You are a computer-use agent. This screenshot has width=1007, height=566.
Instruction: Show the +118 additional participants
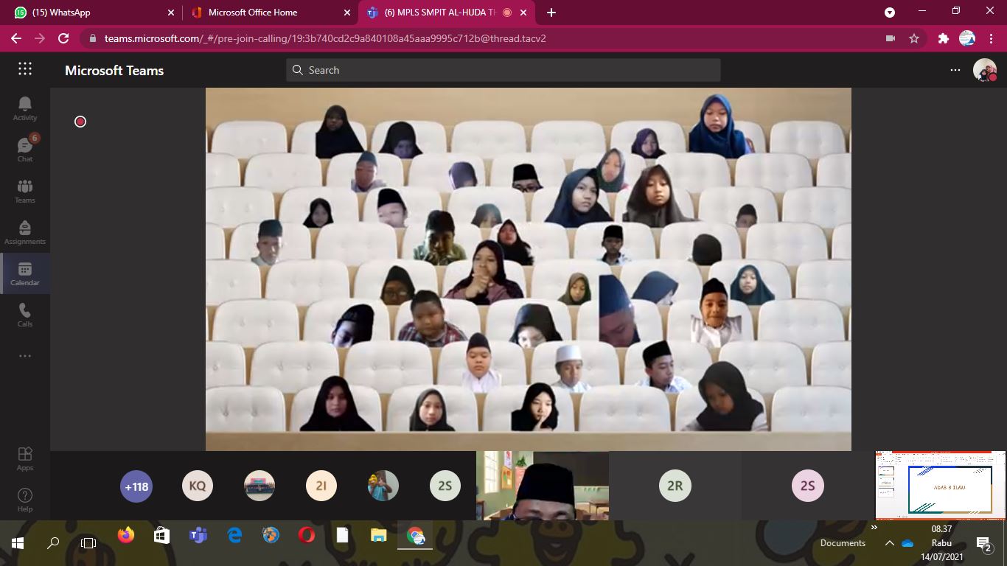136,486
